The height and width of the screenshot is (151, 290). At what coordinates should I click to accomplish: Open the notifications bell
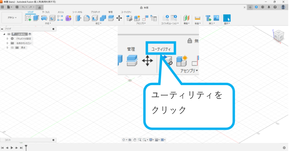click(x=269, y=7)
